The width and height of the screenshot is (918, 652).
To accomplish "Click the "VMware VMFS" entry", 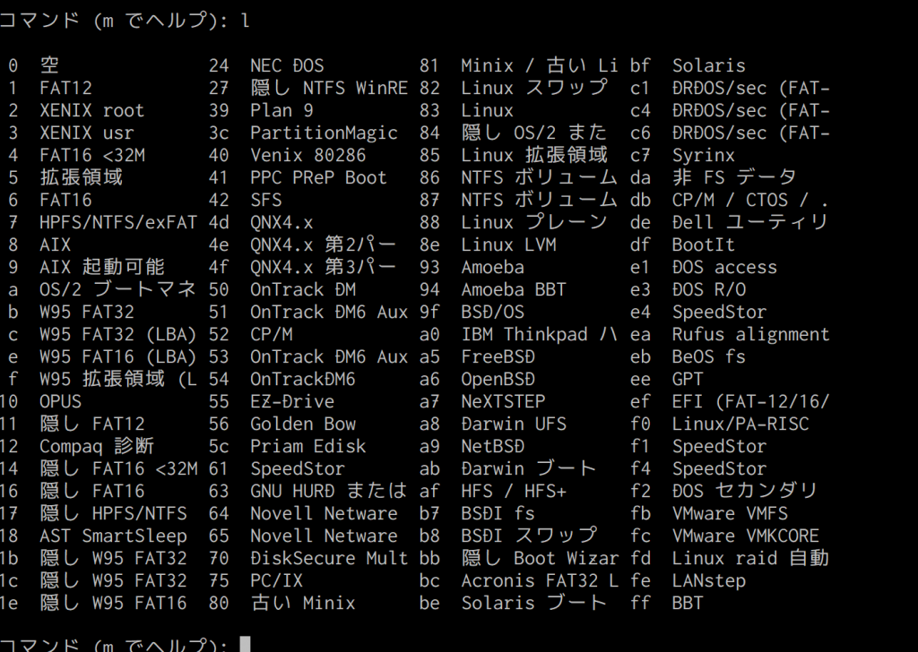I will (x=730, y=513).
